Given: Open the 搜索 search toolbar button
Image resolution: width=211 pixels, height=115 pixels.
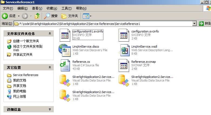Looking at the screenshot, I should tap(51, 16).
